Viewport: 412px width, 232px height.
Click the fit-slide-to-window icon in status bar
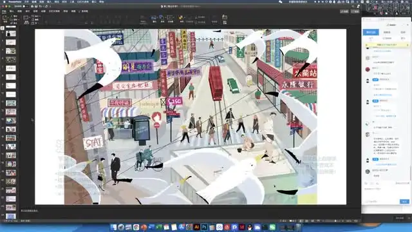pos(356,221)
